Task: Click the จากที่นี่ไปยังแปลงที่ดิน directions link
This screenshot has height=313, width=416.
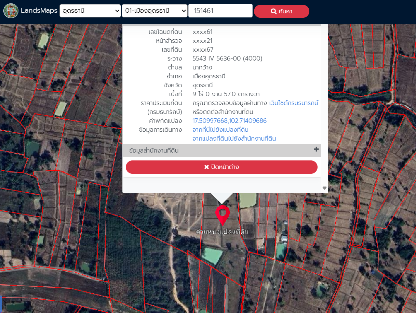Action: pyautogui.click(x=220, y=130)
